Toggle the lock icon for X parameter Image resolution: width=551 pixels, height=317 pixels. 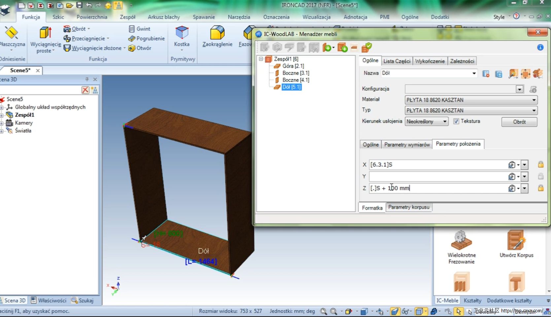[x=541, y=164]
